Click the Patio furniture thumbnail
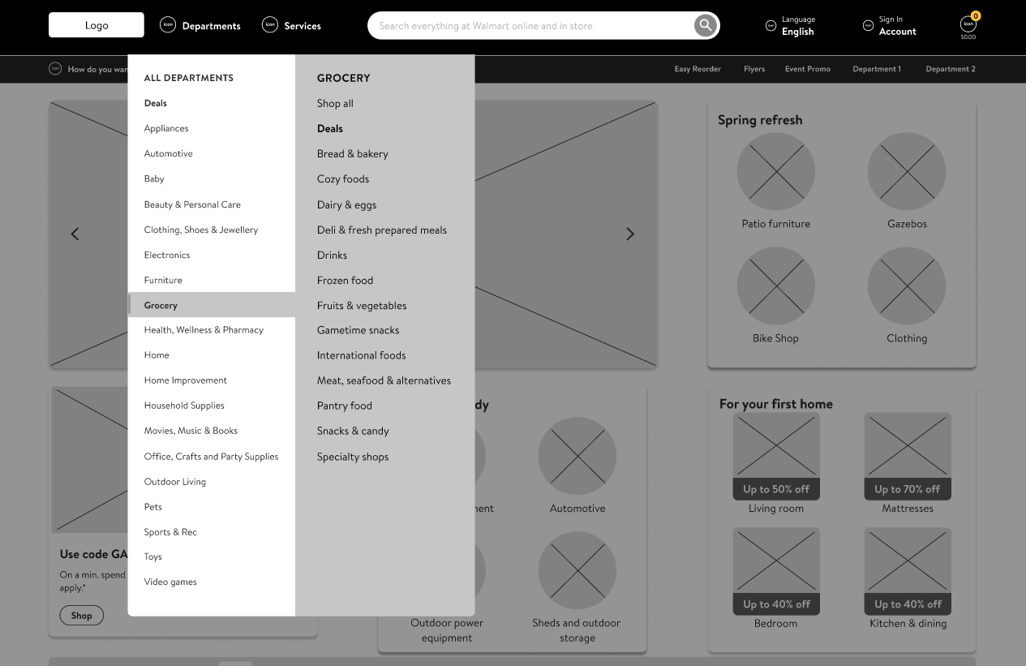This screenshot has height=666, width=1026. (776, 171)
